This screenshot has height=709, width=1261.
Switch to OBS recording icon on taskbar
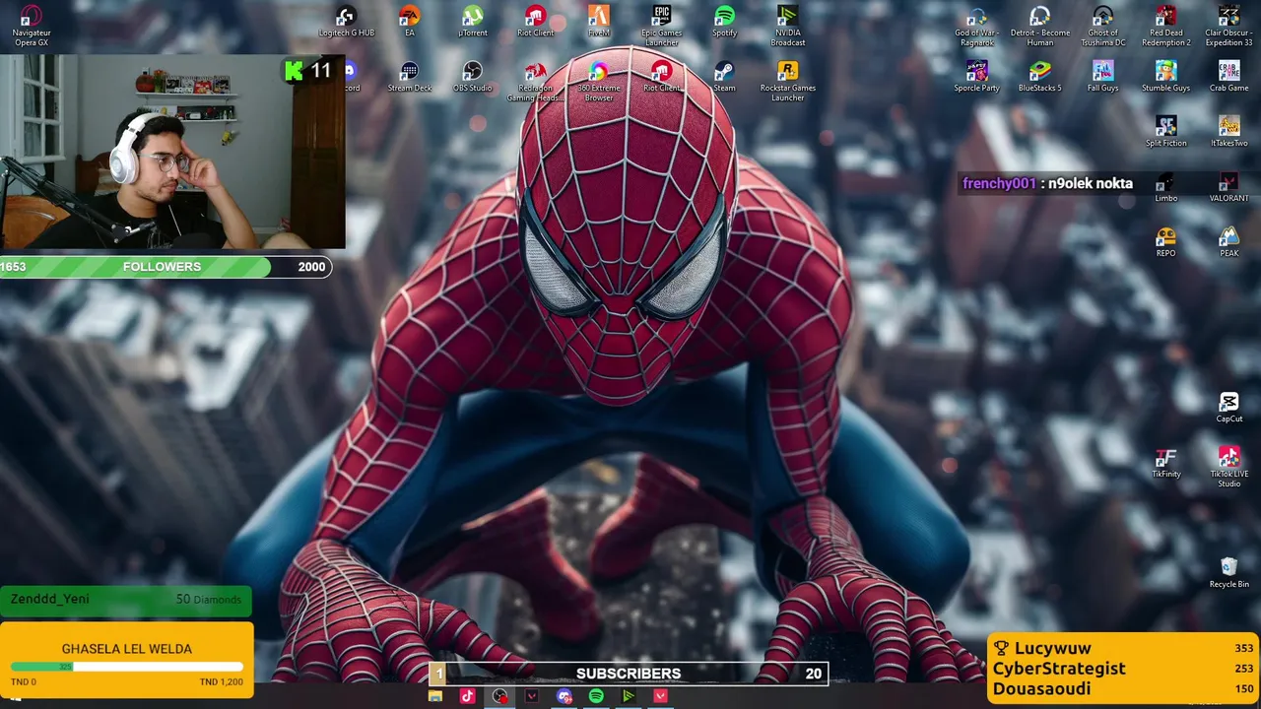pyautogui.click(x=500, y=696)
